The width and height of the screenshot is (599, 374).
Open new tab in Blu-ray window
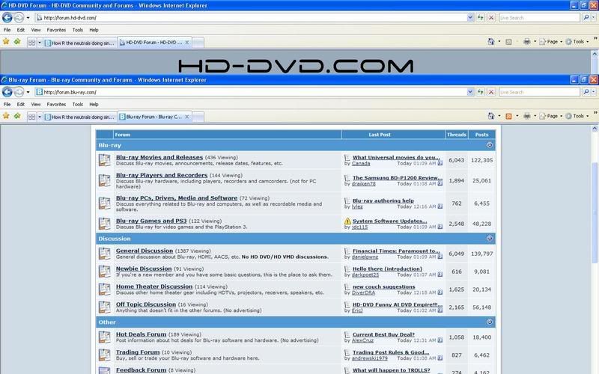click(198, 117)
